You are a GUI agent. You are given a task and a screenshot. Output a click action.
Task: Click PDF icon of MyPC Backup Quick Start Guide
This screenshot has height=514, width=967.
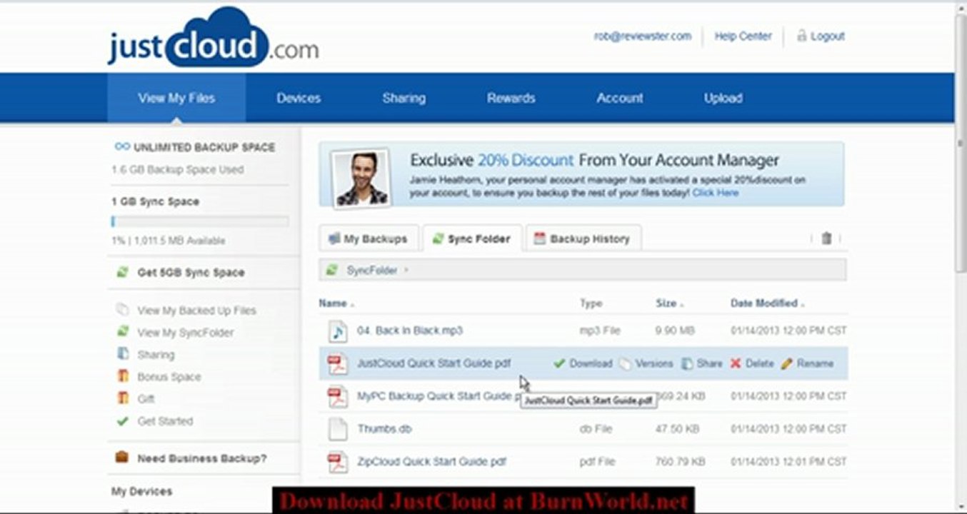click(x=337, y=396)
